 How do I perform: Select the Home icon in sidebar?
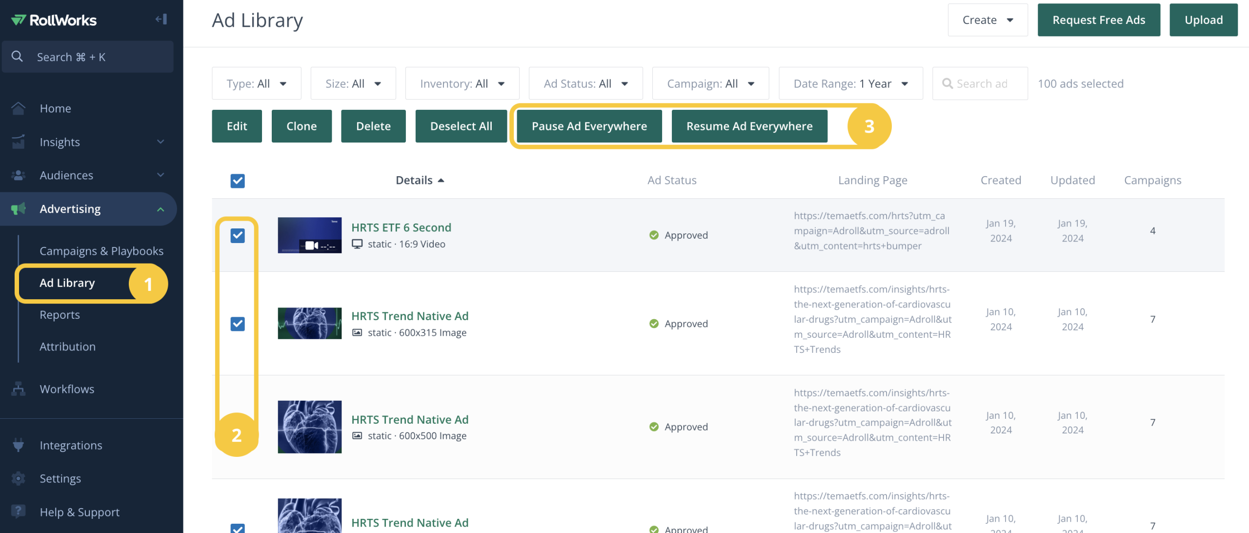tap(19, 108)
